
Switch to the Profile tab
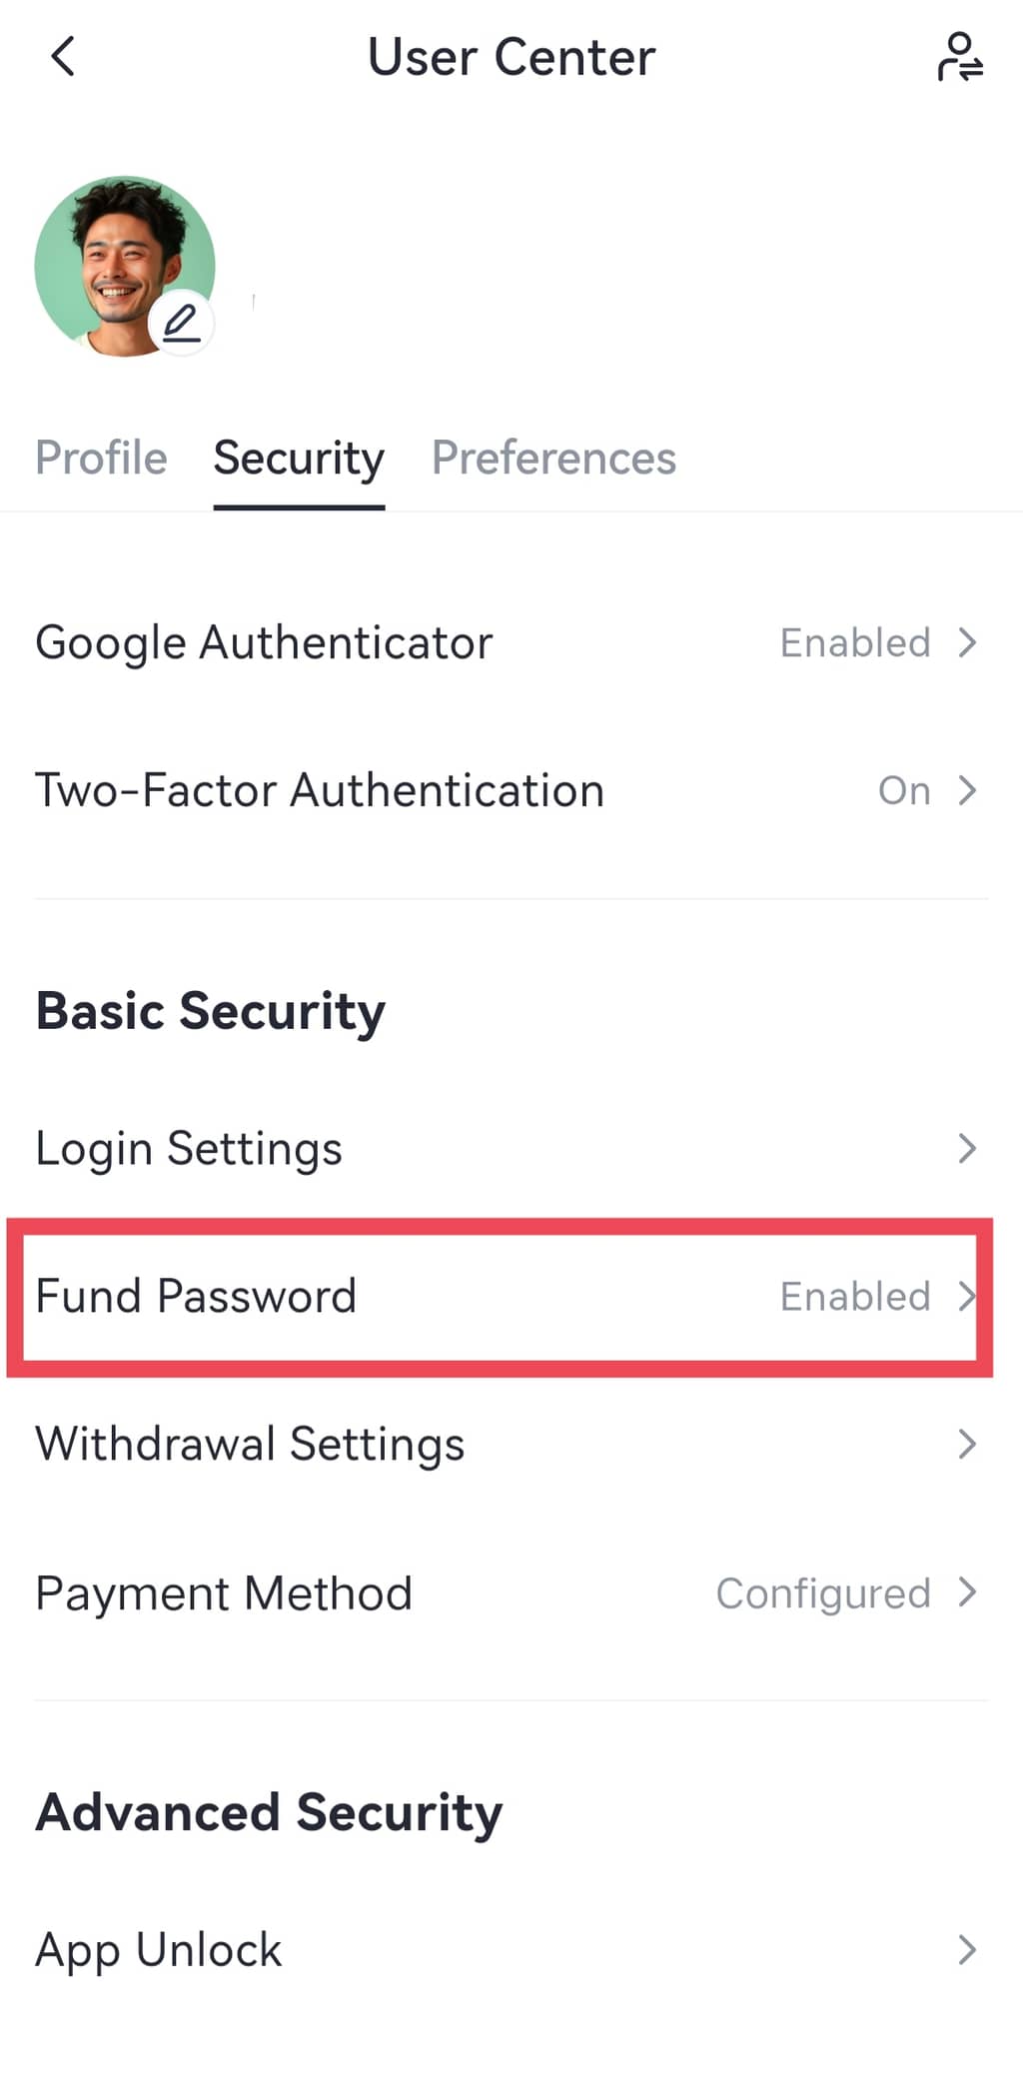(x=101, y=459)
